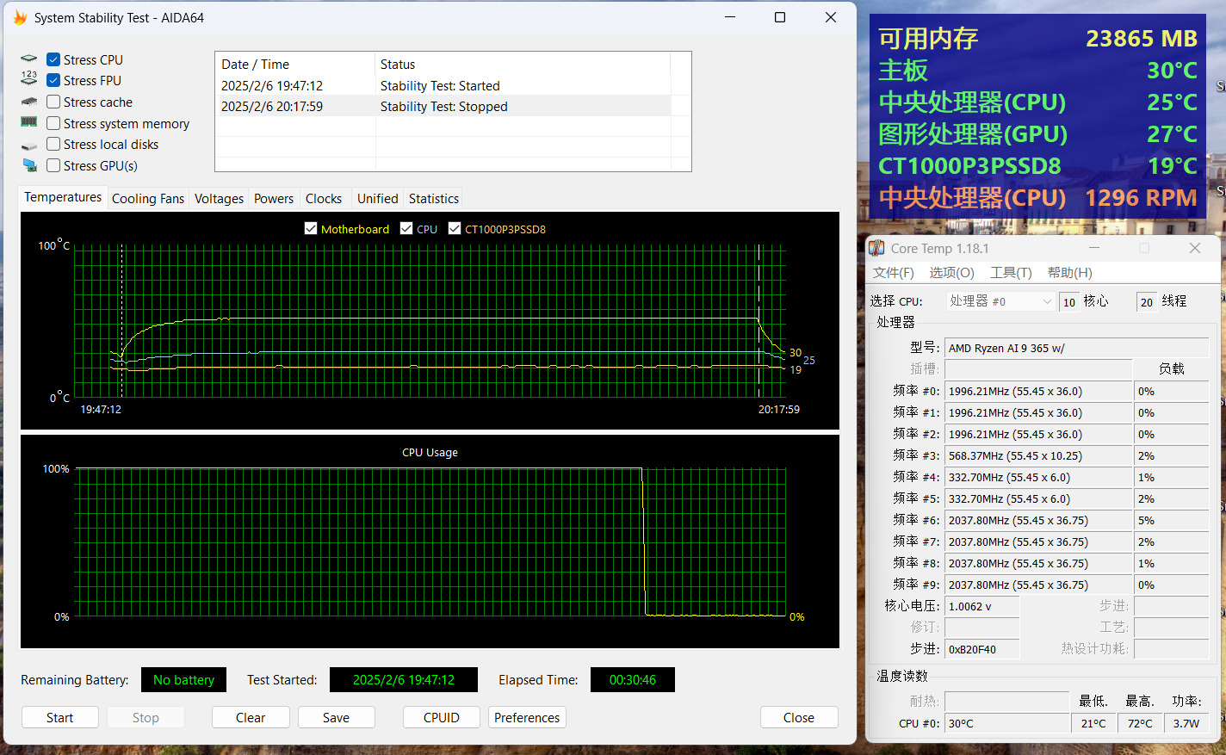Click the disk drive icon beside Stress local disks
The image size is (1226, 755).
coord(29,145)
